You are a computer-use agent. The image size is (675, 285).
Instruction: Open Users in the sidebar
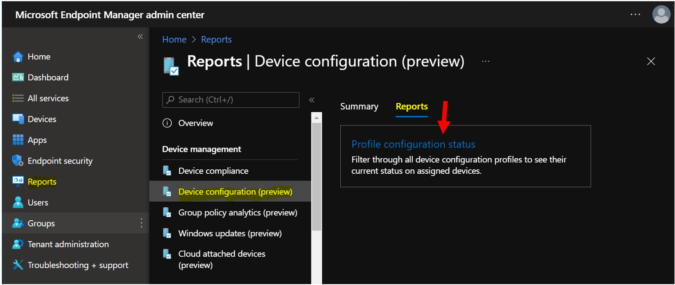click(x=75, y=202)
